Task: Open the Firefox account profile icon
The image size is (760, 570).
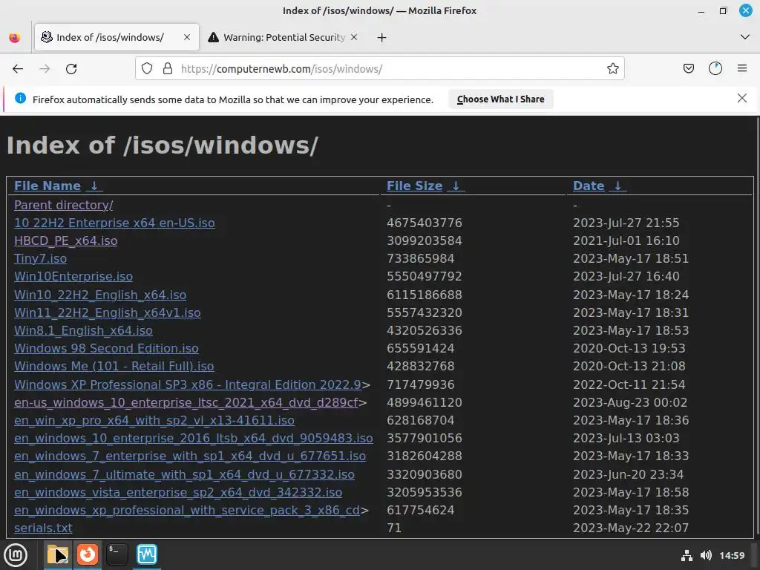Action: [x=715, y=69]
